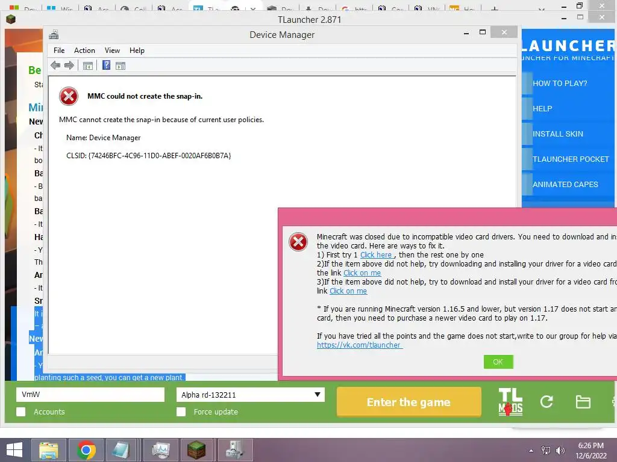The height and width of the screenshot is (462, 617).
Task: Minimize the Device Manager window
Action: tap(466, 33)
